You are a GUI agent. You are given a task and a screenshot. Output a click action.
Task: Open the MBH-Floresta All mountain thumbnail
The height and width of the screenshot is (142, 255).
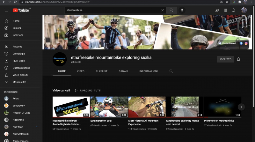(147, 107)
